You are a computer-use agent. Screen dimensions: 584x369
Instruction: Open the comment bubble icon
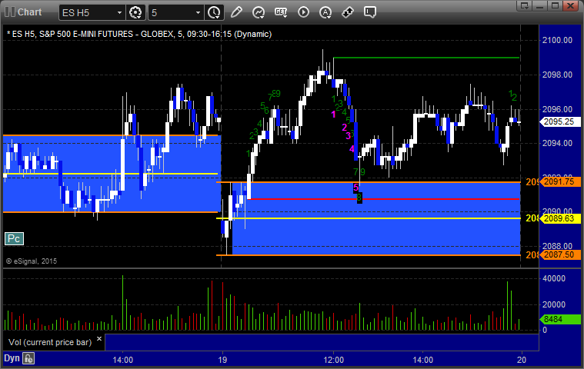(370, 12)
